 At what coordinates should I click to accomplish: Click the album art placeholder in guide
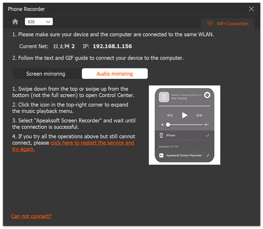164,97
